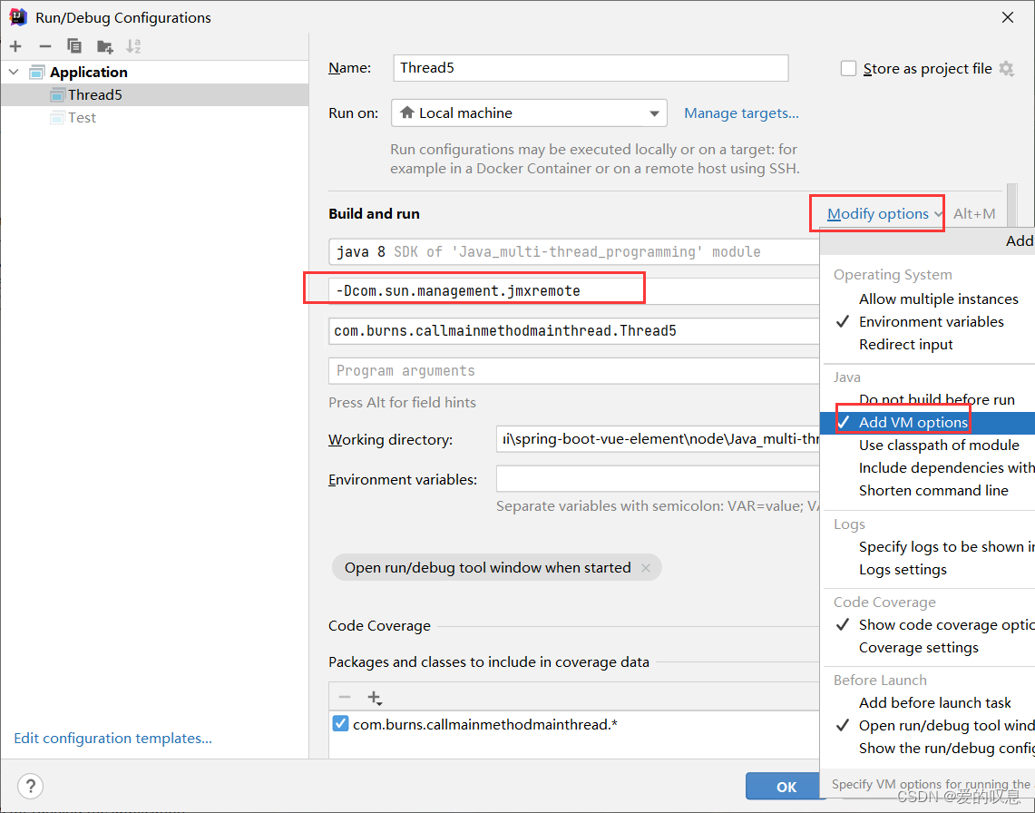Enable Allow multiple instances option
This screenshot has height=813, width=1035.
[939, 299]
